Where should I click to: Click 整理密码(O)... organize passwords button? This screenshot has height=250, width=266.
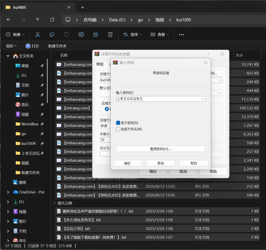[161, 149]
